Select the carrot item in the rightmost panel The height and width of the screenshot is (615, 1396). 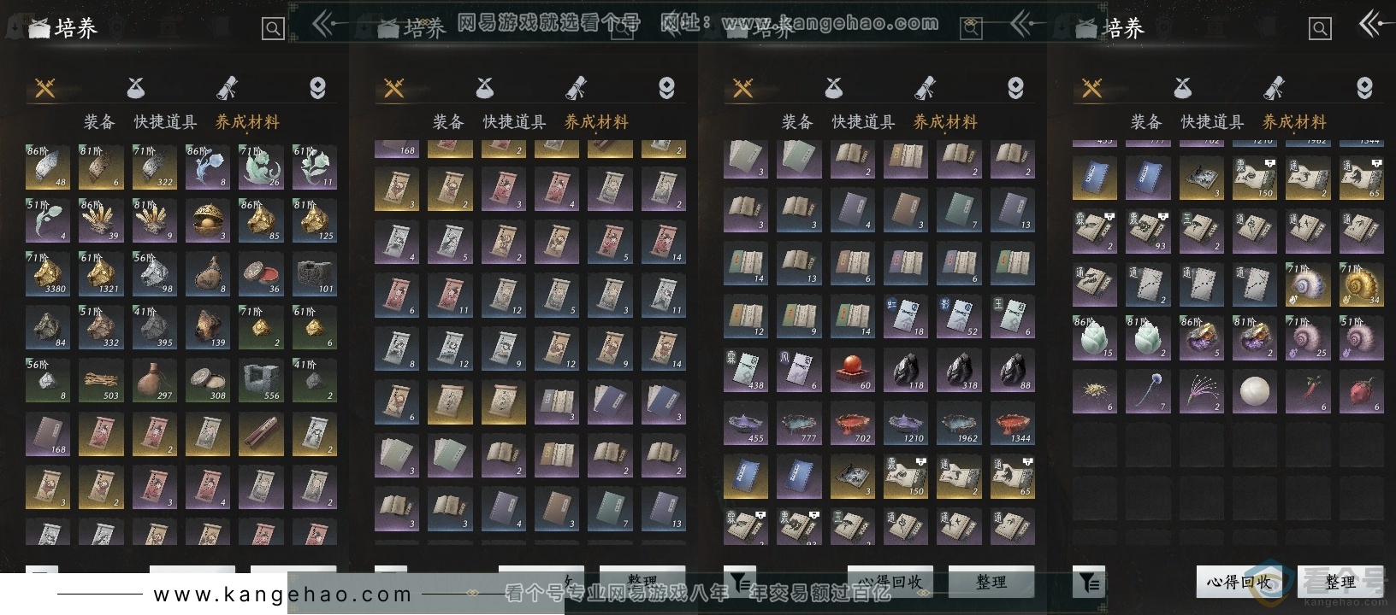point(1308,391)
